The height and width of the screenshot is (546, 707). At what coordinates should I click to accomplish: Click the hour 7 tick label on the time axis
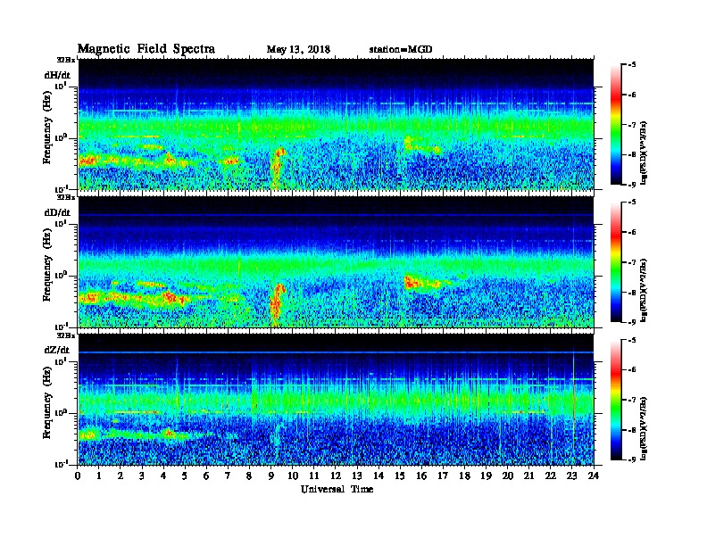pos(228,476)
